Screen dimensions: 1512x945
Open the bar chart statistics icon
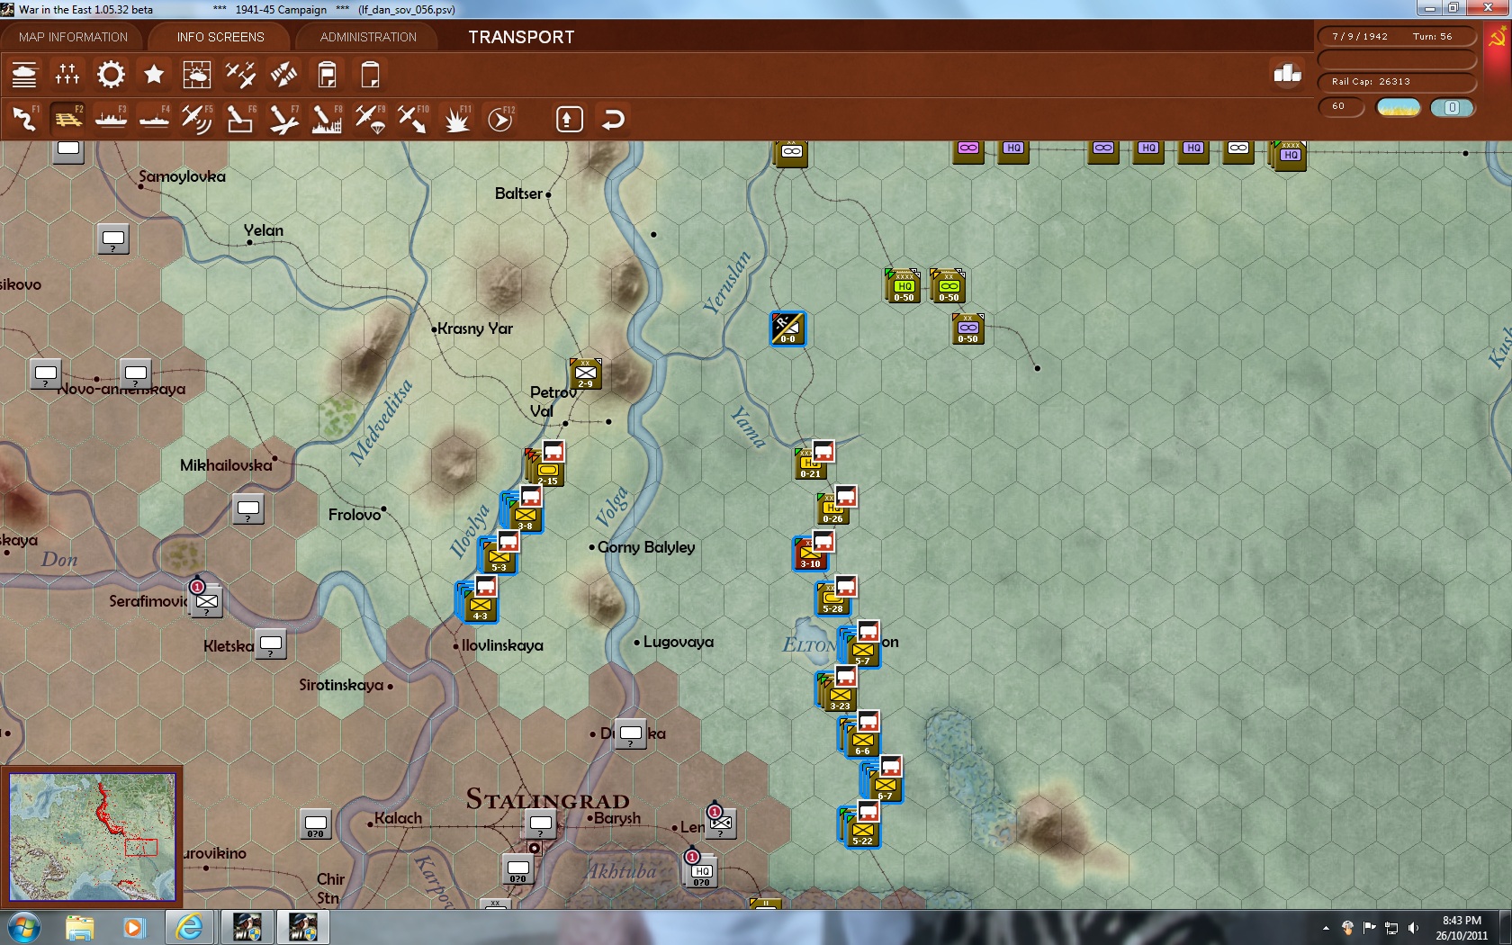click(x=1288, y=74)
